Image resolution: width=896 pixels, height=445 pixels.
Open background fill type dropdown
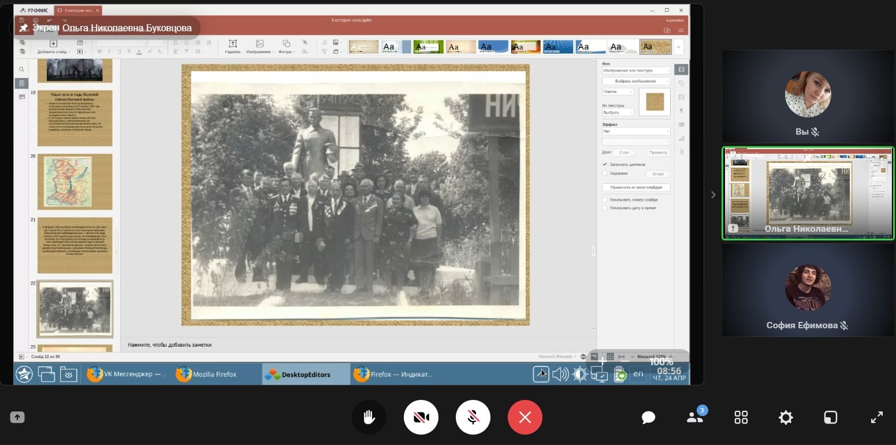pyautogui.click(x=636, y=71)
